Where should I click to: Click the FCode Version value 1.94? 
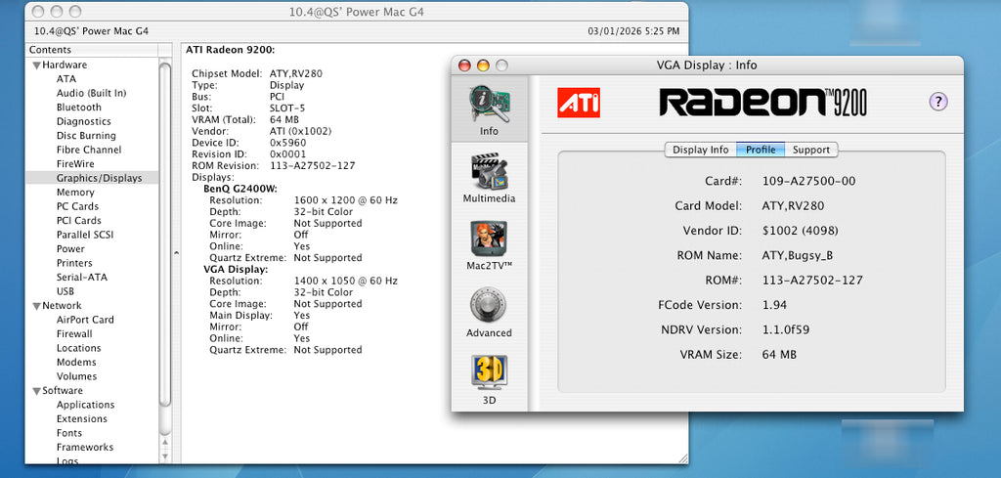coord(774,305)
